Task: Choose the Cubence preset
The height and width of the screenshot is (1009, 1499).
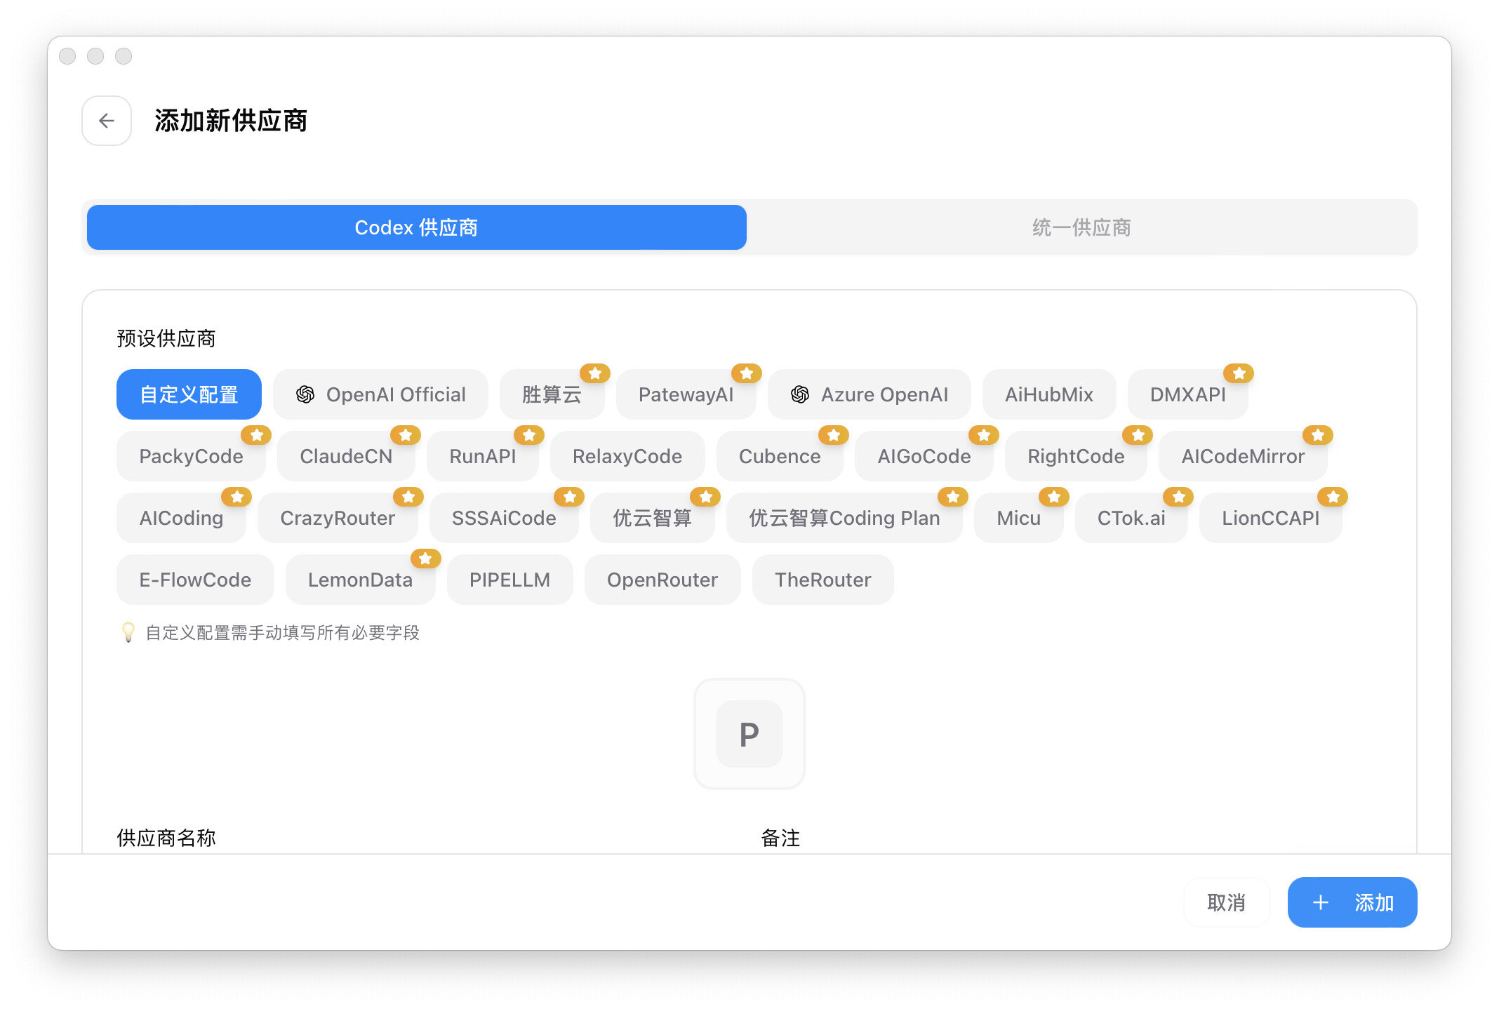Action: click(780, 456)
